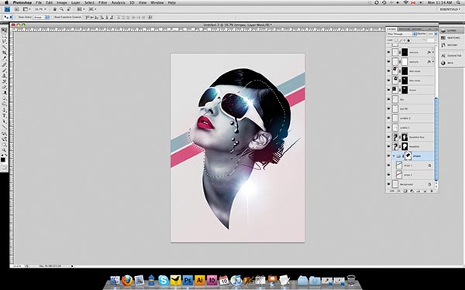This screenshot has width=465, height=290.
Task: Click Create new group folder icon
Action: coord(418,191)
